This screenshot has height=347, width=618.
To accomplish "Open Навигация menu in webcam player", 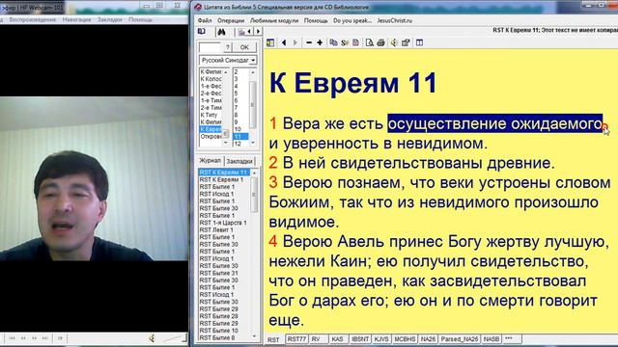I will tap(76, 19).
